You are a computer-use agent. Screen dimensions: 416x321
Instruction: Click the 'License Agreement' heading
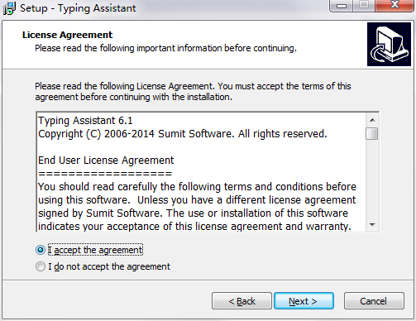pyautogui.click(x=68, y=35)
